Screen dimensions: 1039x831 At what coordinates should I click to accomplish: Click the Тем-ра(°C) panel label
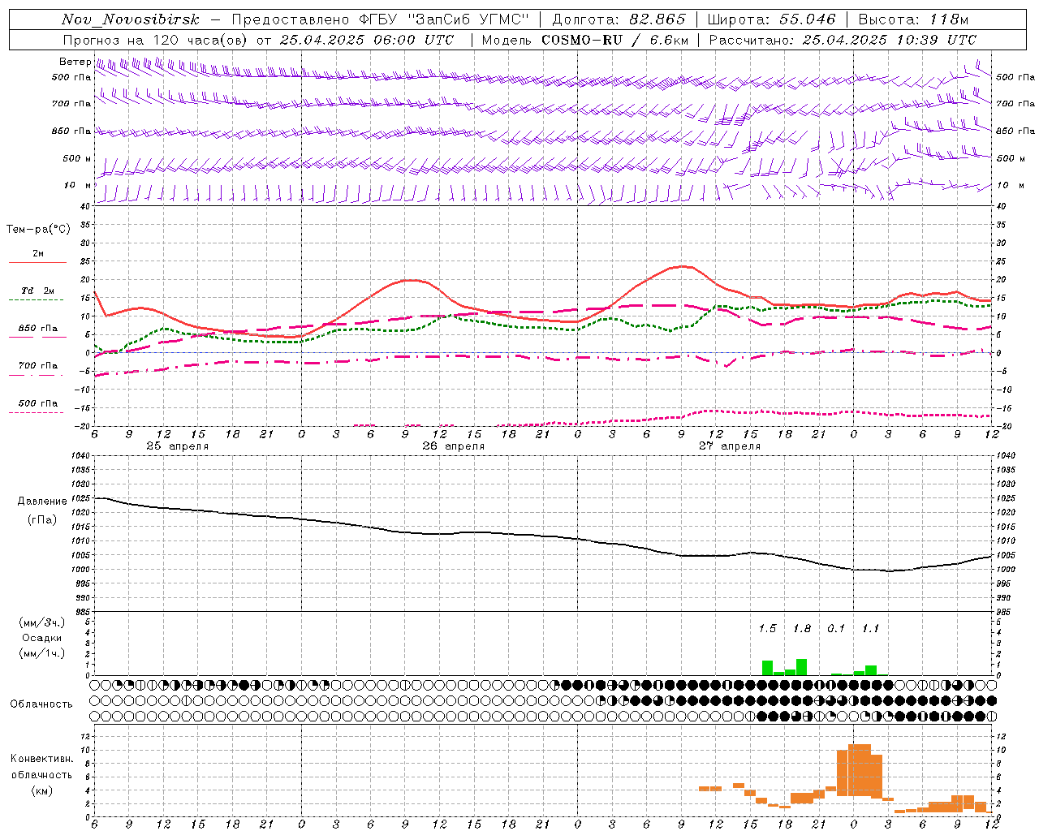pos(38,230)
